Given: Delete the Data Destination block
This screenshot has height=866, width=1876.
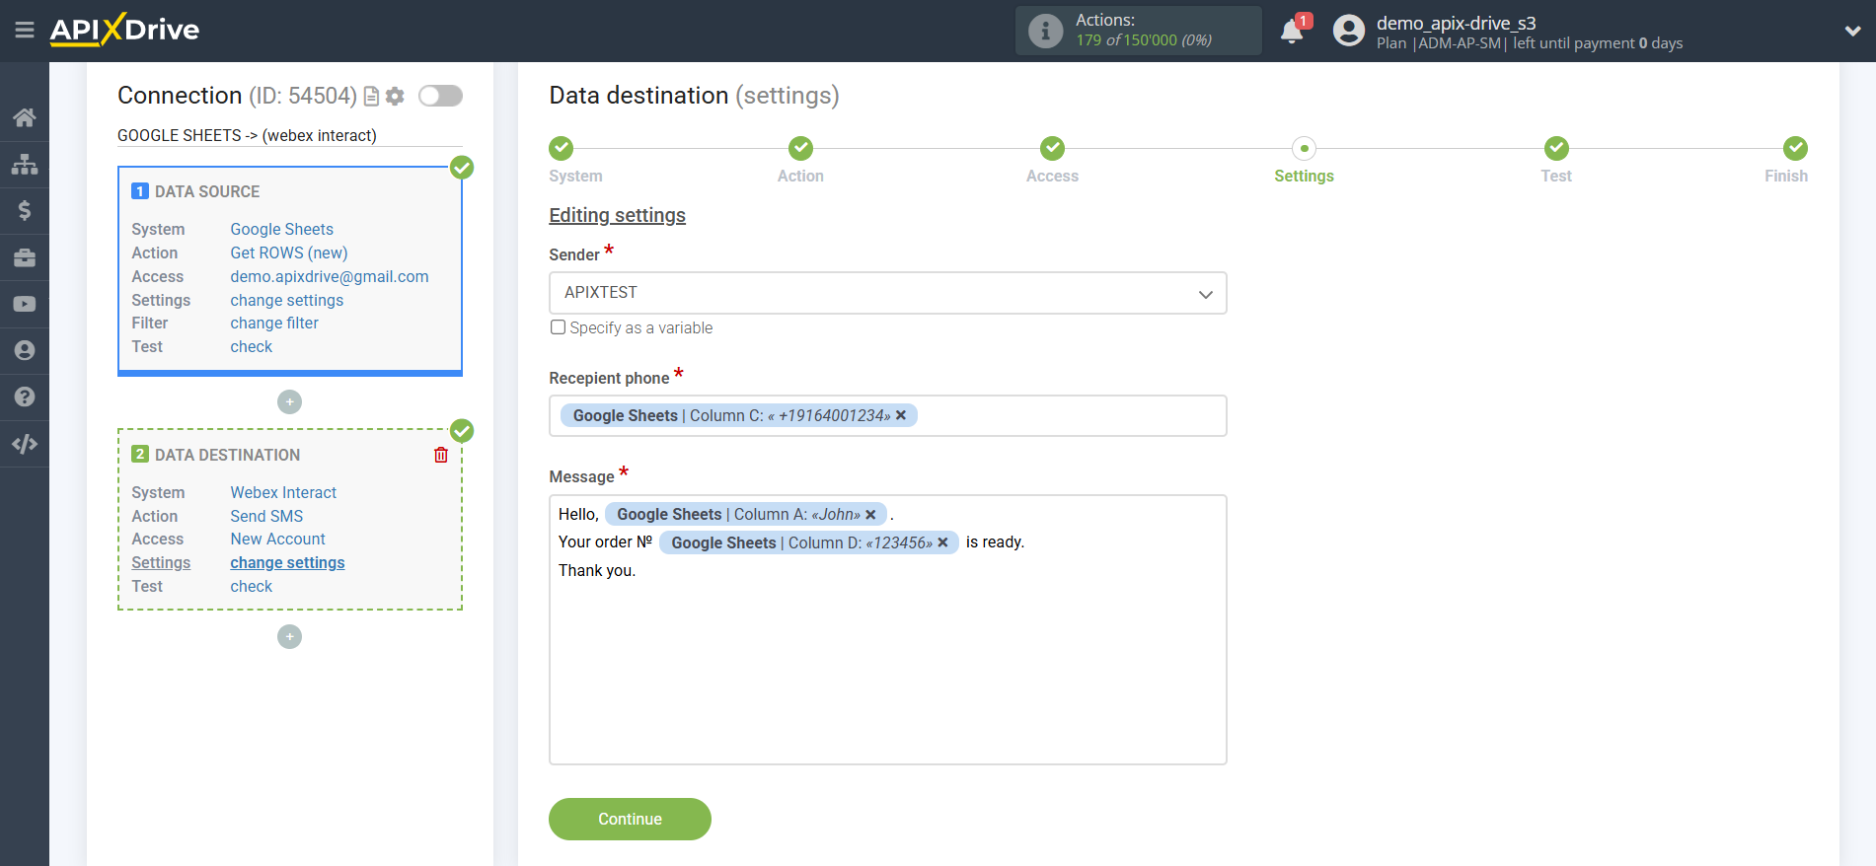Looking at the screenshot, I should pos(441,455).
